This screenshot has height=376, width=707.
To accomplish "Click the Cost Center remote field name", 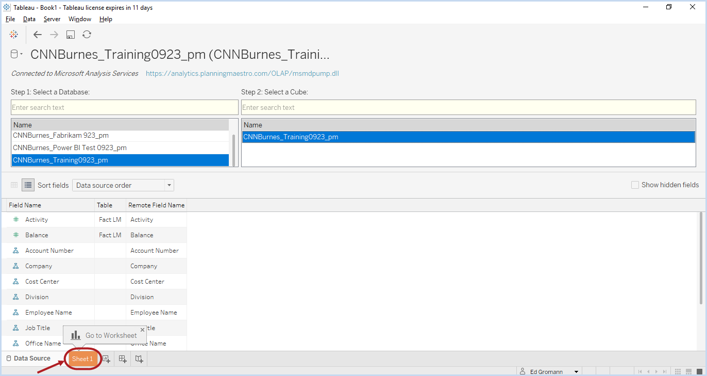I will click(x=146, y=282).
